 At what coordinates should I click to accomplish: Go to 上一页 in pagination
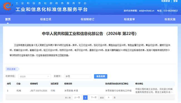tap(77, 98)
